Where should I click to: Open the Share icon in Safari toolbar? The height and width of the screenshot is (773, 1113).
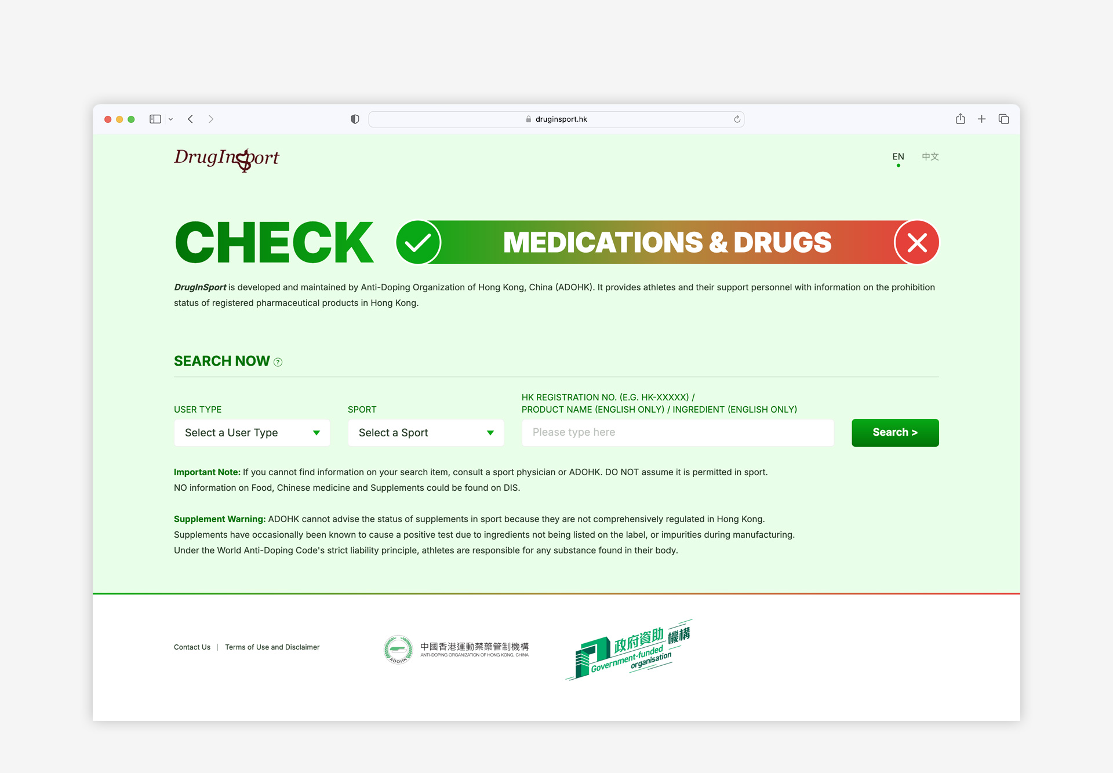[x=961, y=119]
